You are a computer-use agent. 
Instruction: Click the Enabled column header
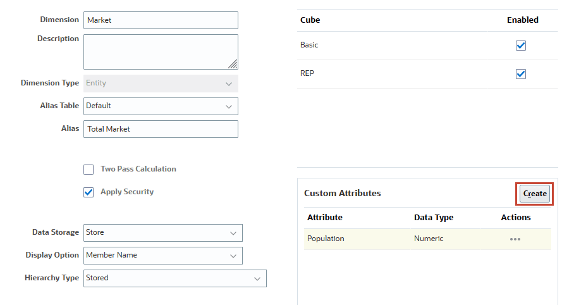[x=522, y=20]
